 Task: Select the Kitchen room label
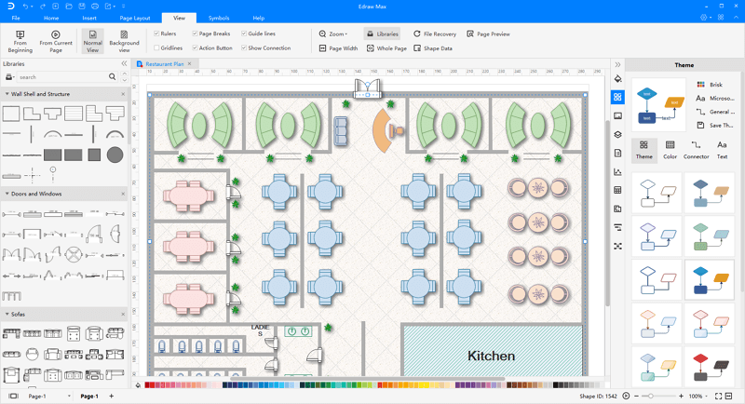(x=491, y=356)
